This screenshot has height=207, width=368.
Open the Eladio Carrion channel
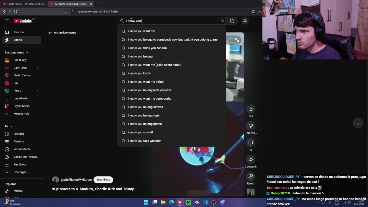[x=22, y=75]
